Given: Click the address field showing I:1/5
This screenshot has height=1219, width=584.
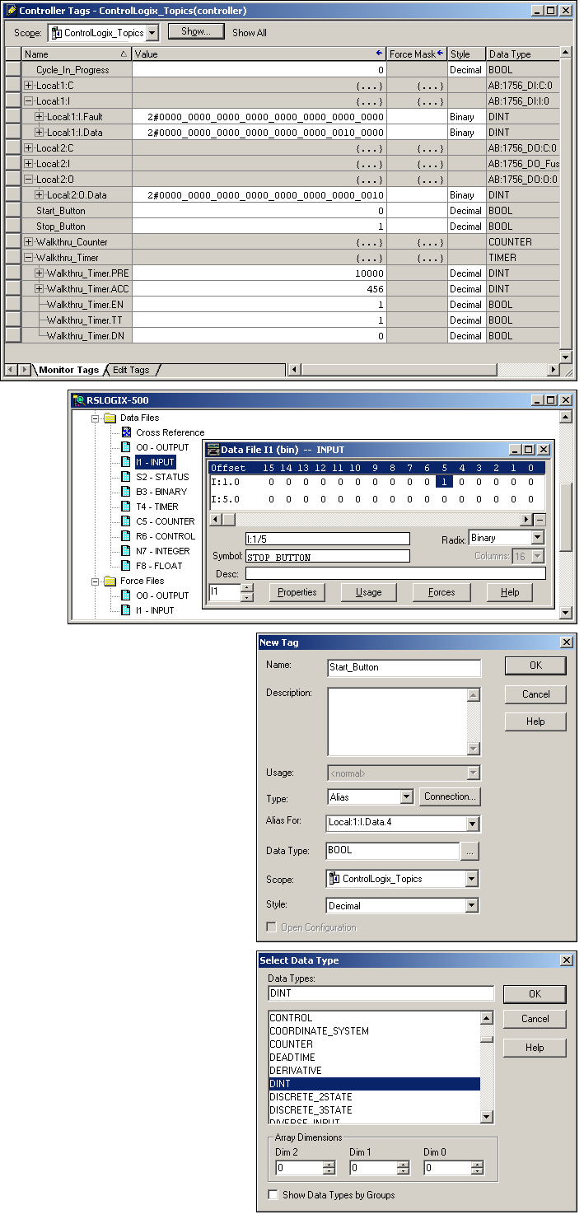Looking at the screenshot, I should pos(327,539).
